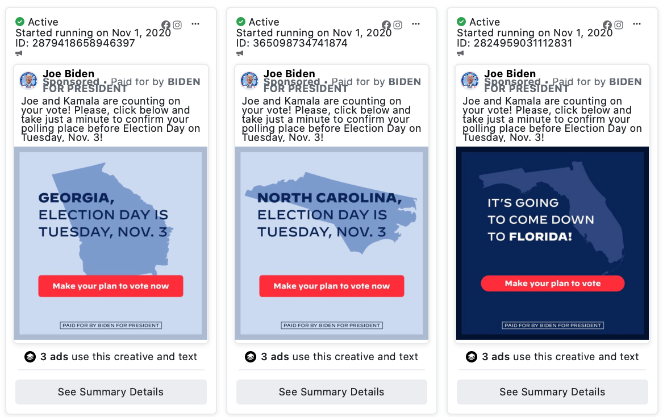Click megaphone icon under ID 365098734741874
667x417 pixels.
(240, 53)
